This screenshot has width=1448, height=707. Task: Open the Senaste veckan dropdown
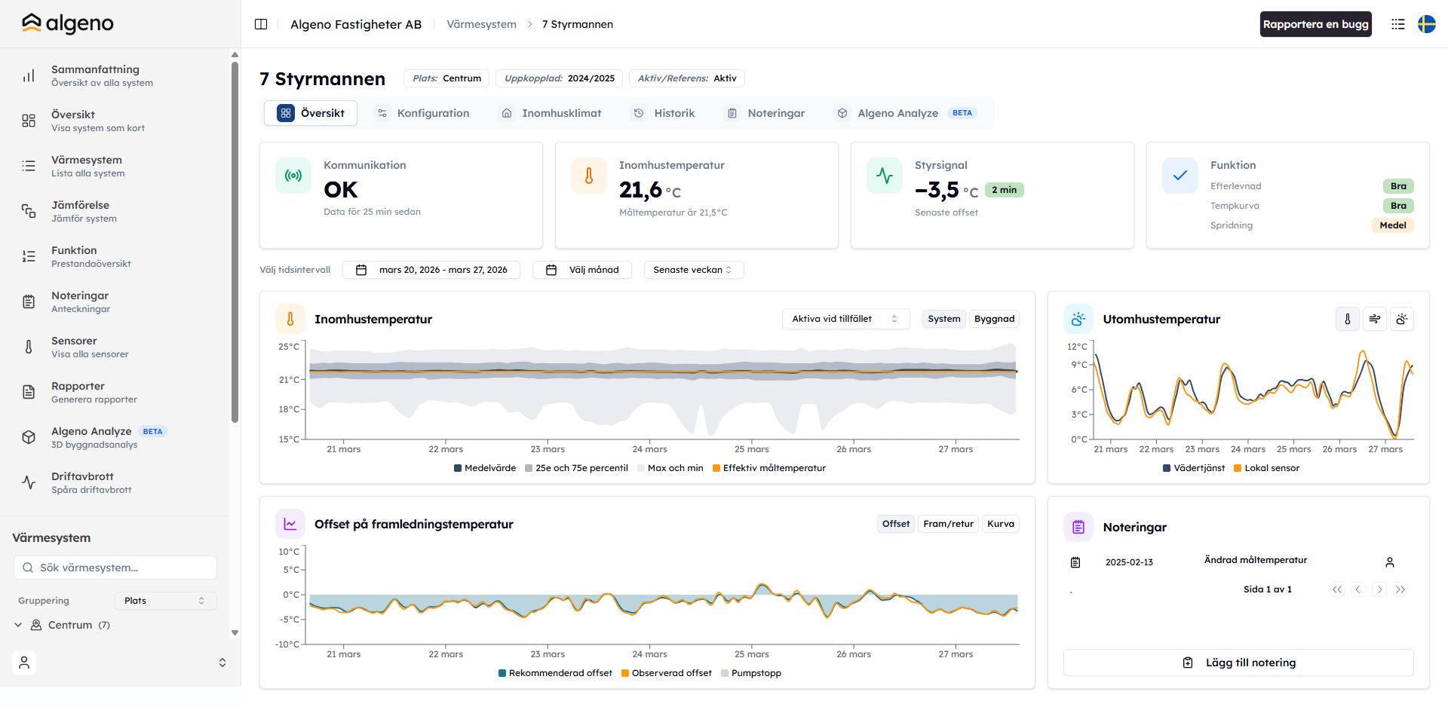(694, 270)
